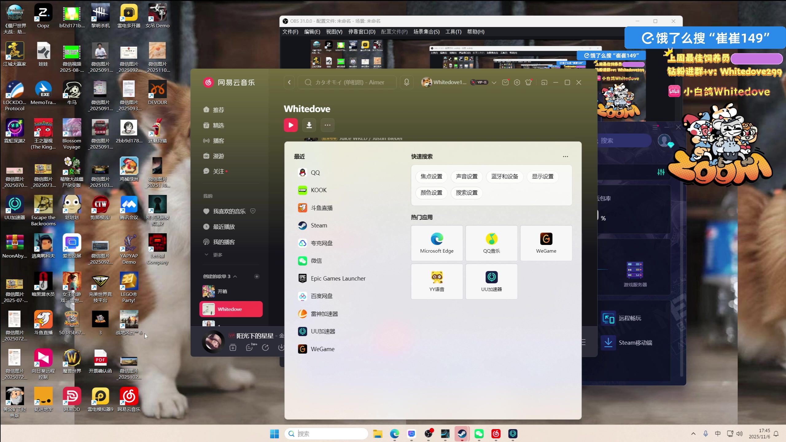Viewport: 786px width, 442px height.
Task: Open the 工具(T) menu in OBS
Action: 453,32
